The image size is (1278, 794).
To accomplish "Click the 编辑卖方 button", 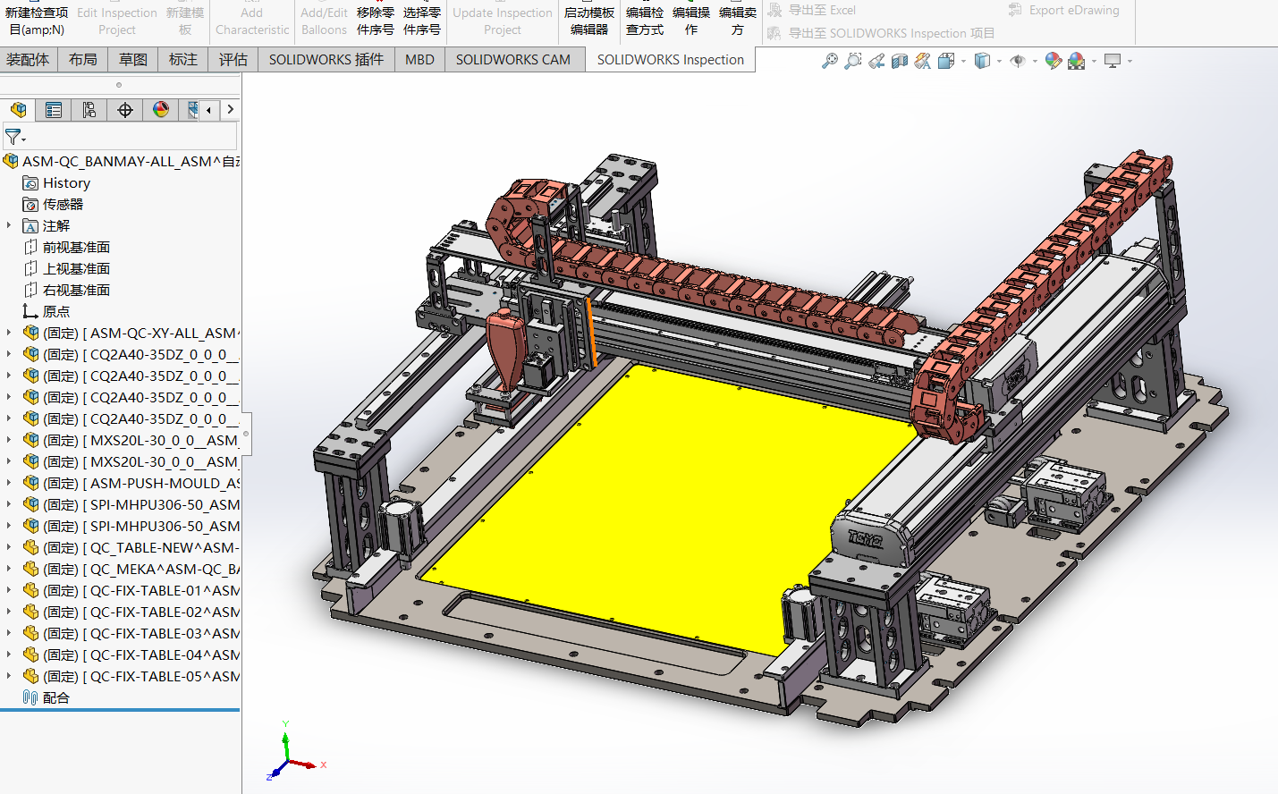I will click(738, 21).
